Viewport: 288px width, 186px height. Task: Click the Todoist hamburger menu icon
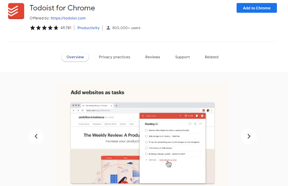pyautogui.click(x=143, y=116)
